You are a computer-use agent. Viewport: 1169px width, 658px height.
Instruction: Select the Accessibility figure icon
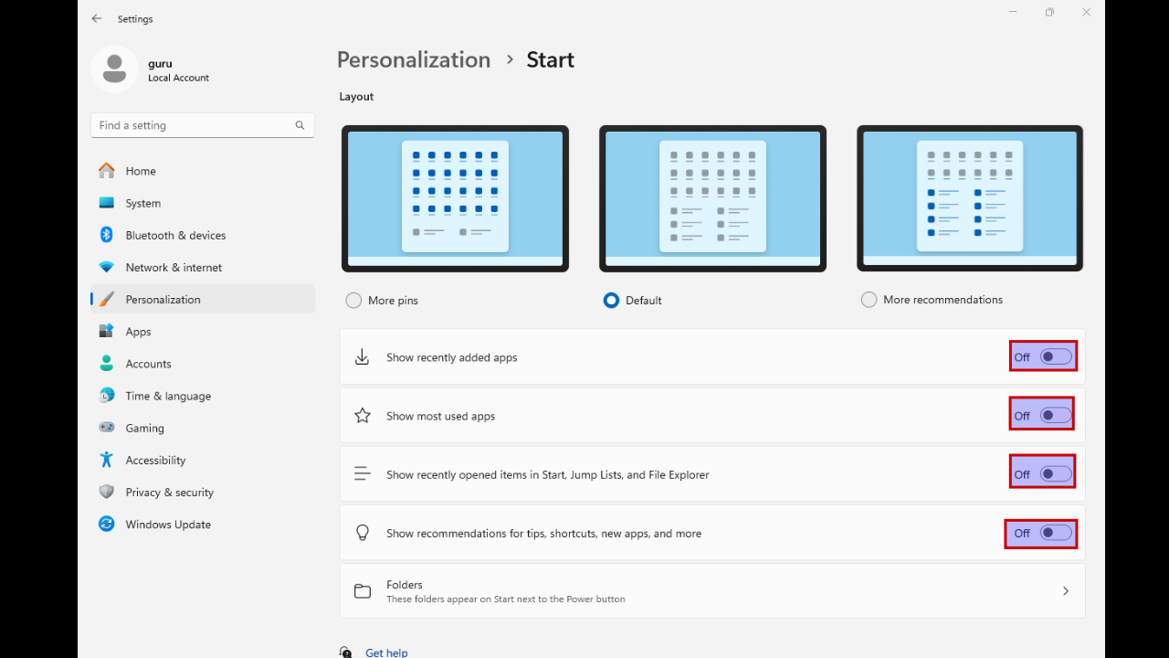click(107, 460)
